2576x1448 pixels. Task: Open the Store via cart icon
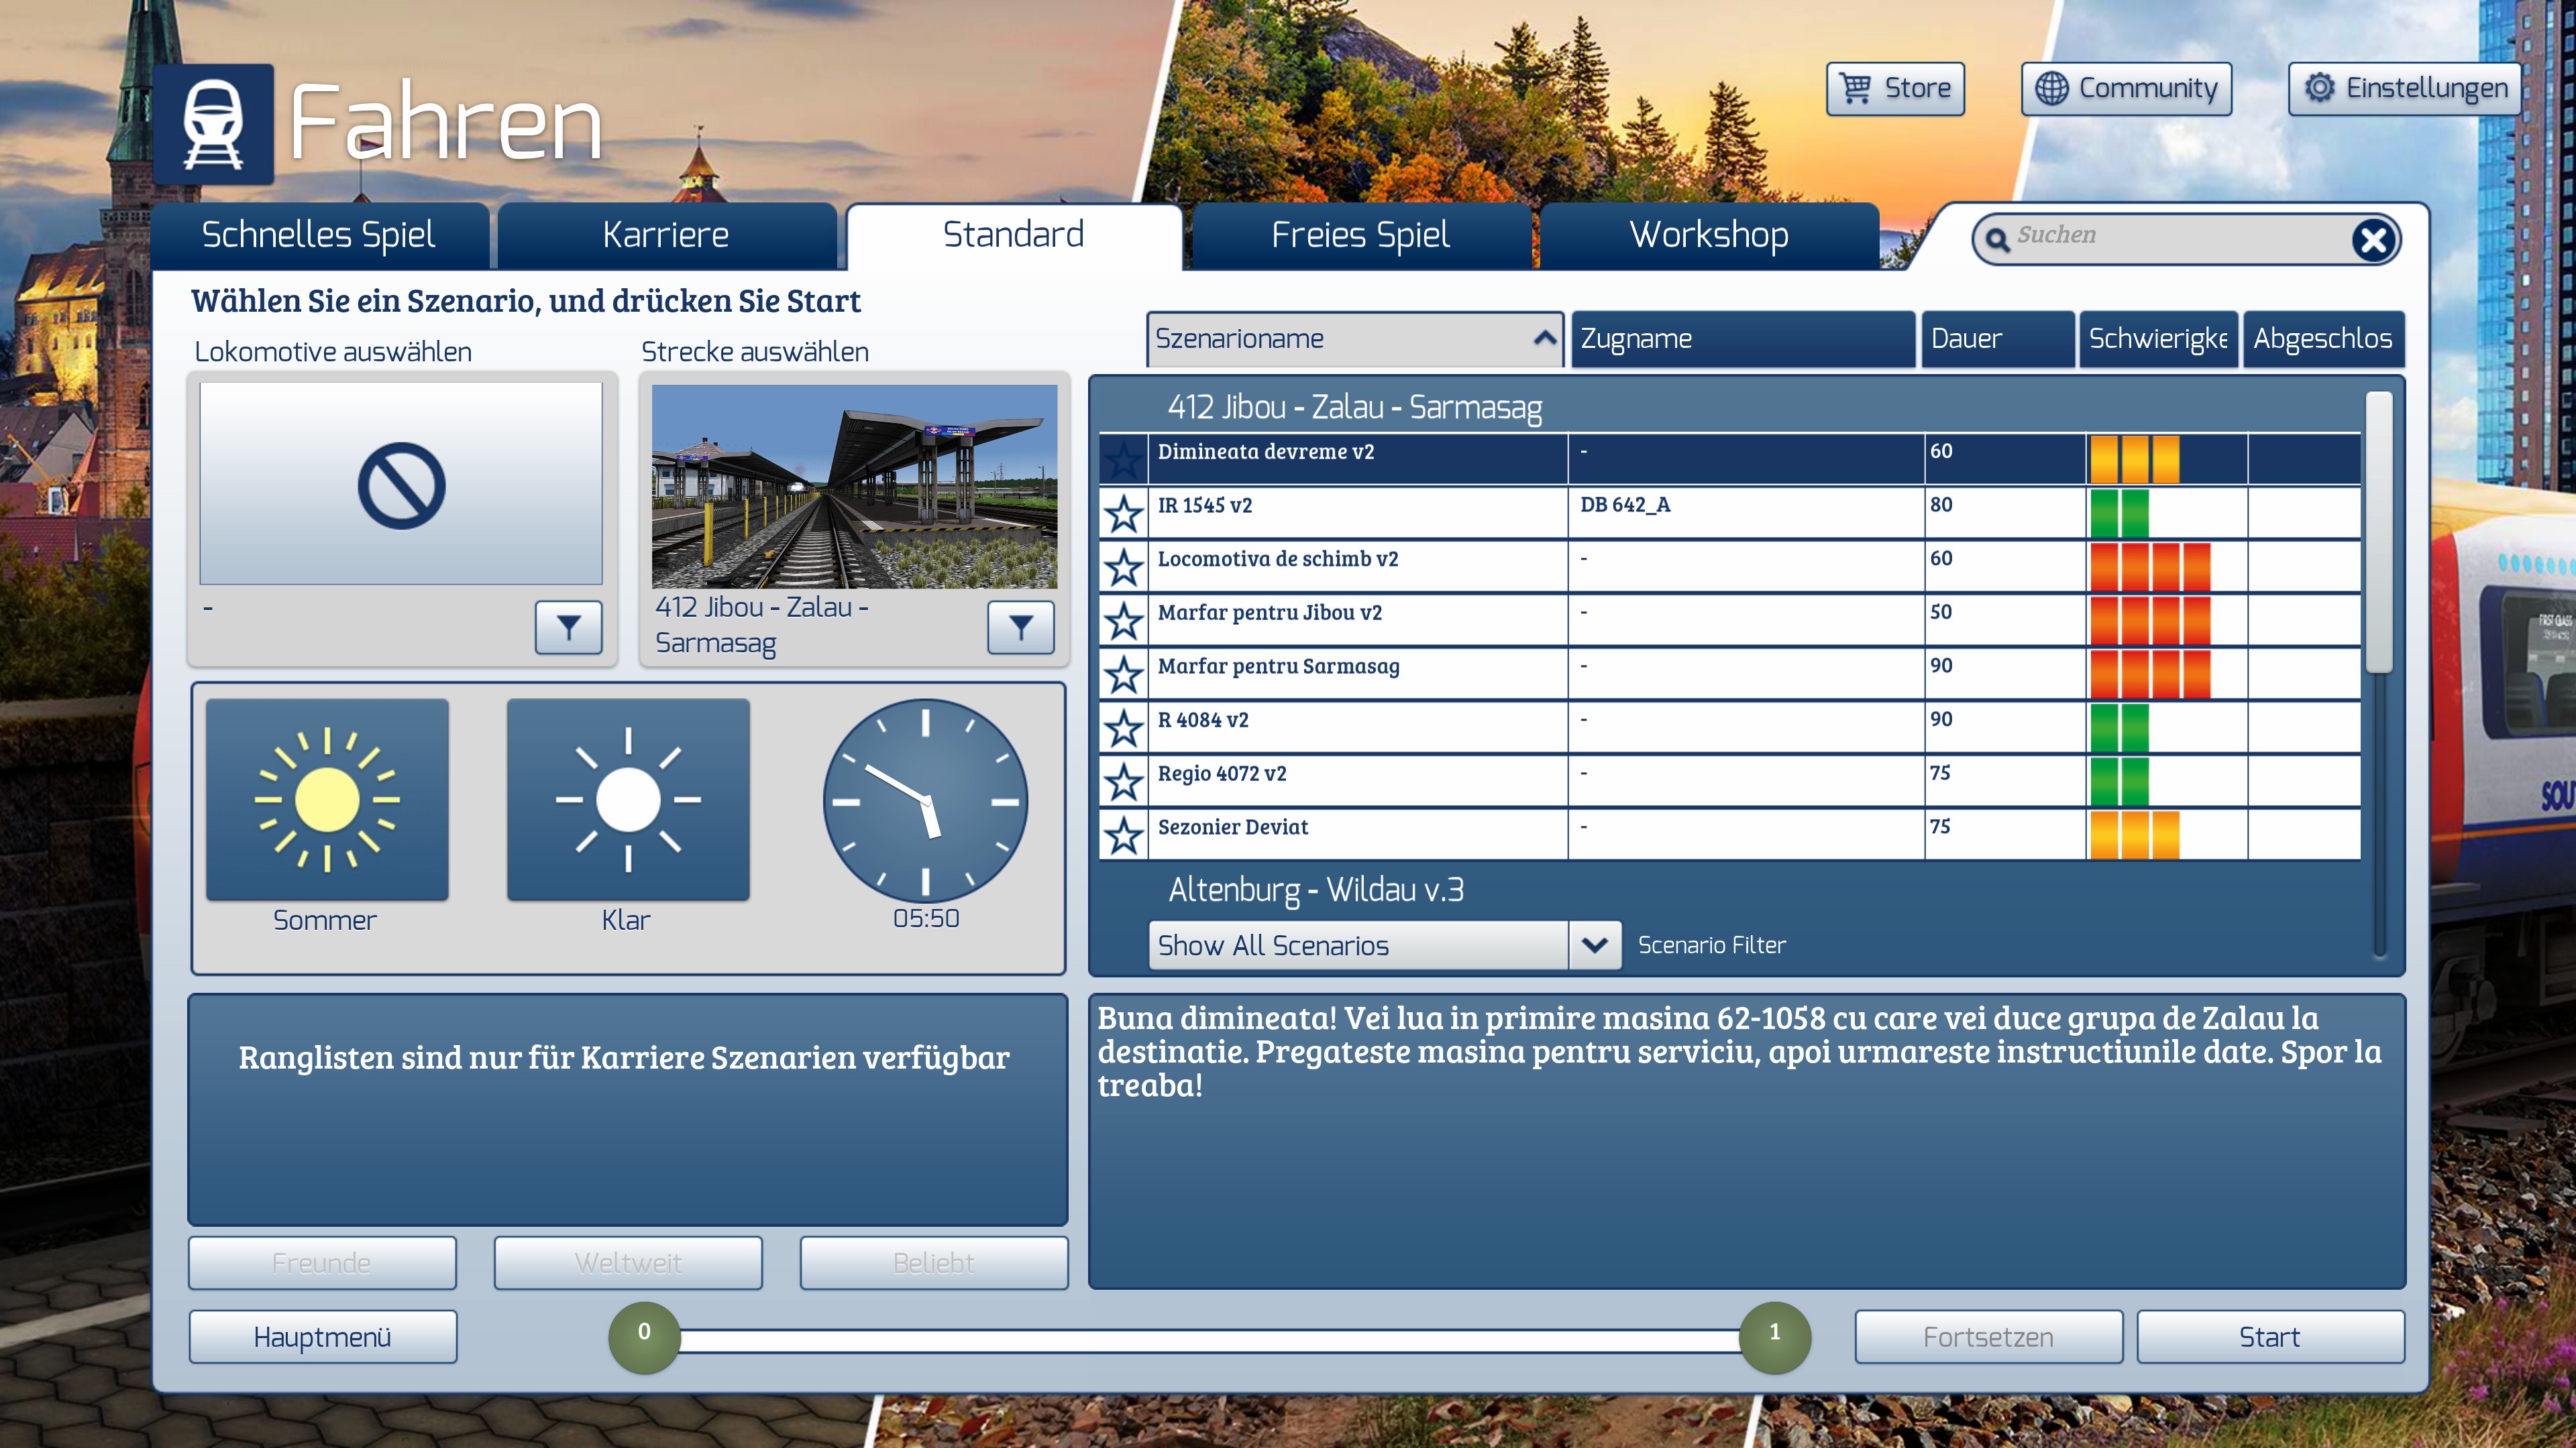tap(1856, 88)
